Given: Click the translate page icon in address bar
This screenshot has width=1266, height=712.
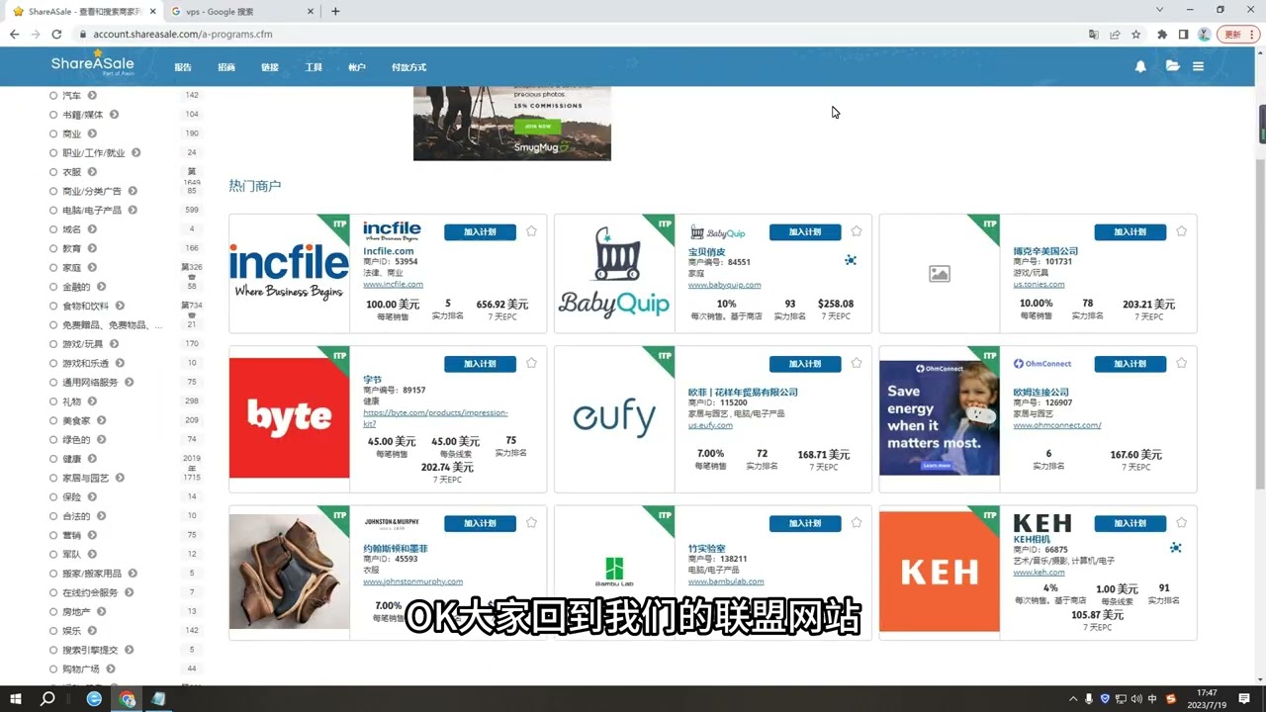Looking at the screenshot, I should 1093,34.
